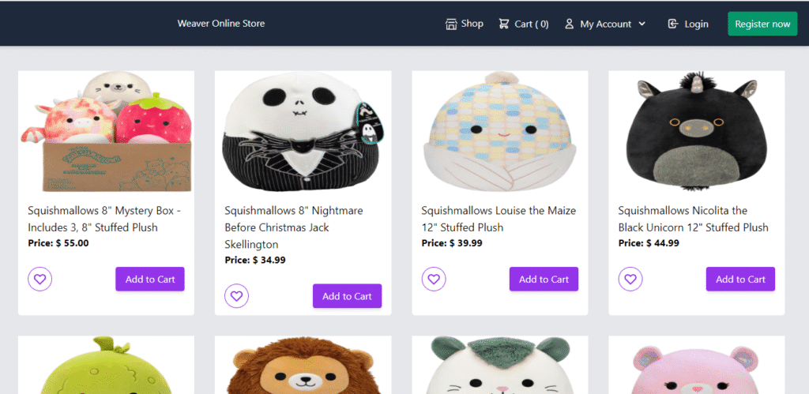The height and width of the screenshot is (394, 809).
Task: Click the Register now button
Action: pos(762,24)
